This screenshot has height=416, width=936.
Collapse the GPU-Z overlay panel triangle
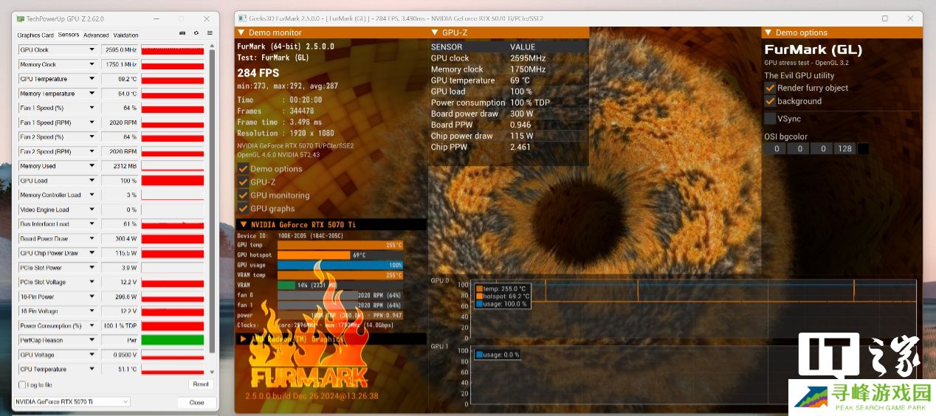[434, 32]
